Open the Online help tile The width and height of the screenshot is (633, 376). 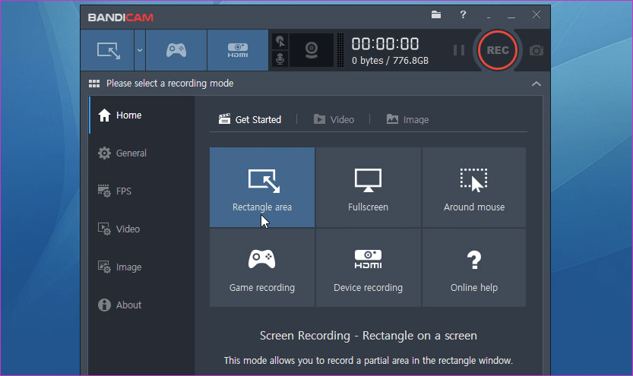pyautogui.click(x=474, y=268)
